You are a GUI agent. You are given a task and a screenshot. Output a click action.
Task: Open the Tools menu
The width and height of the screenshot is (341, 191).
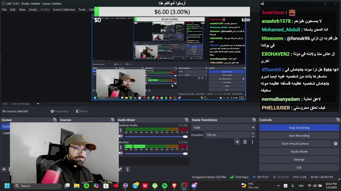coord(82,10)
